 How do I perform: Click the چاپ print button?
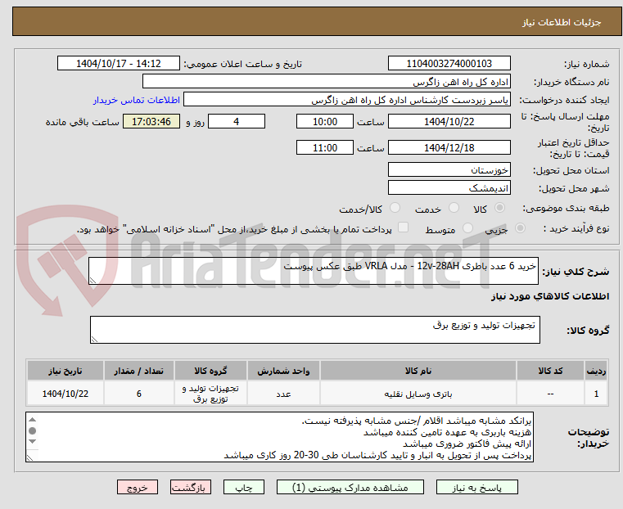244,487
